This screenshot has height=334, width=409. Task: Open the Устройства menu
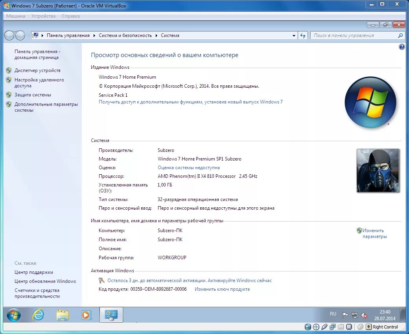[x=43, y=16]
